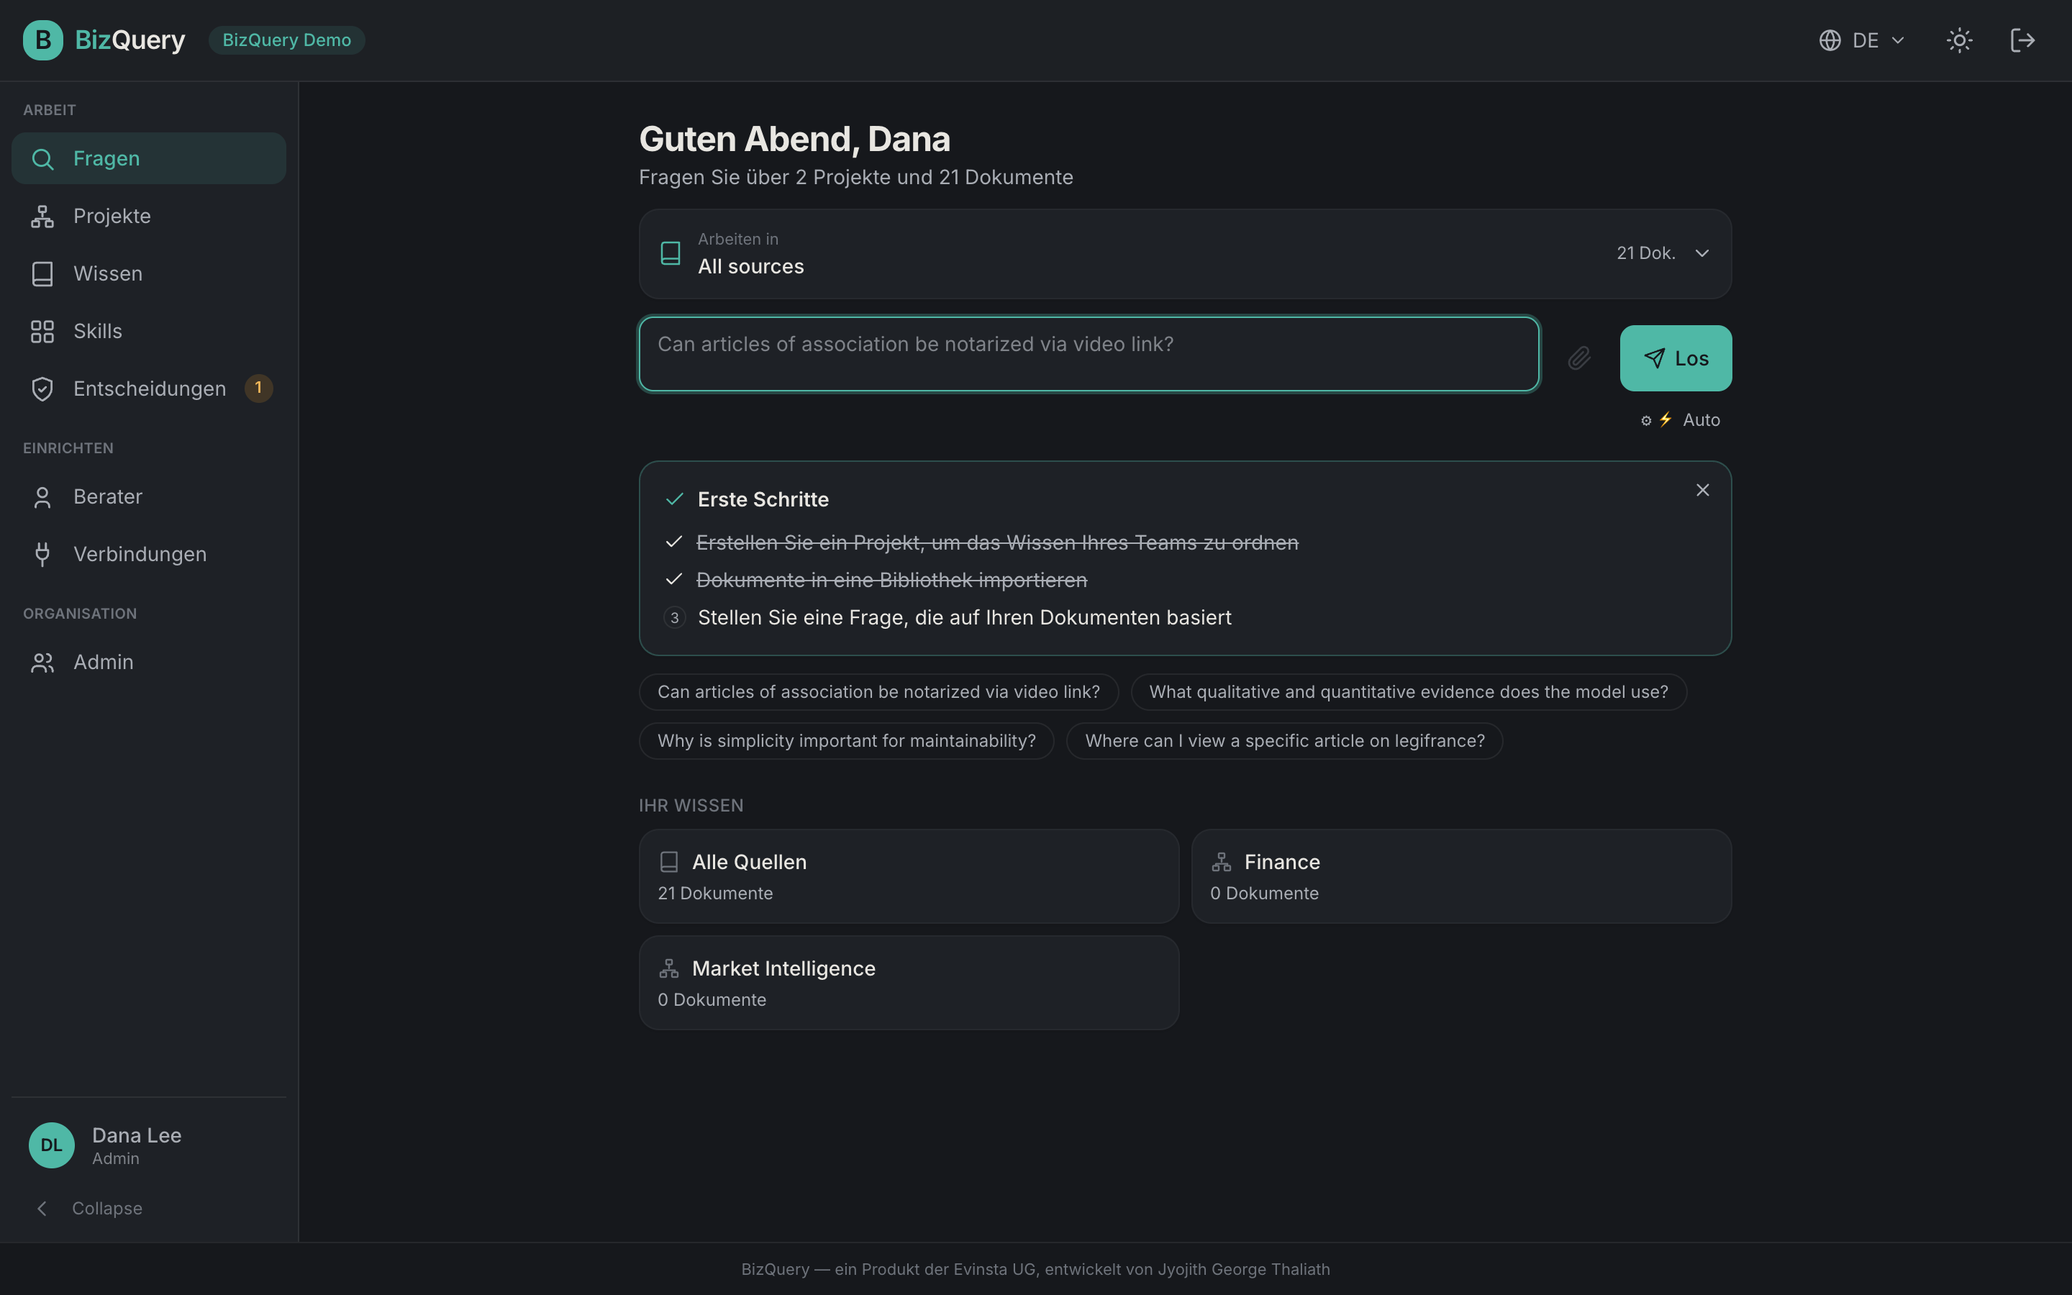Image resolution: width=2072 pixels, height=1295 pixels.
Task: Click the Alle Quellen book icon
Action: pyautogui.click(x=668, y=862)
